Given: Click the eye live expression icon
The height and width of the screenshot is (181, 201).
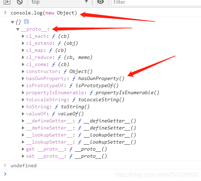Looking at the screenshot, I should click(100, 2).
